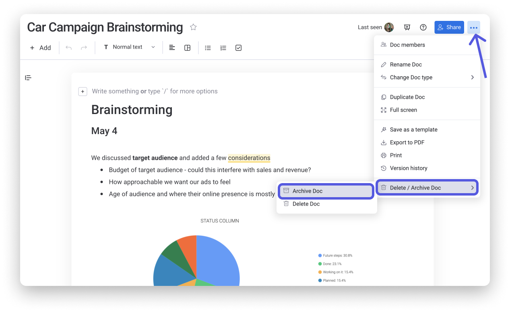Click the 'Write something' placeholder line
The width and height of the screenshot is (510, 312).
pyautogui.click(x=155, y=91)
